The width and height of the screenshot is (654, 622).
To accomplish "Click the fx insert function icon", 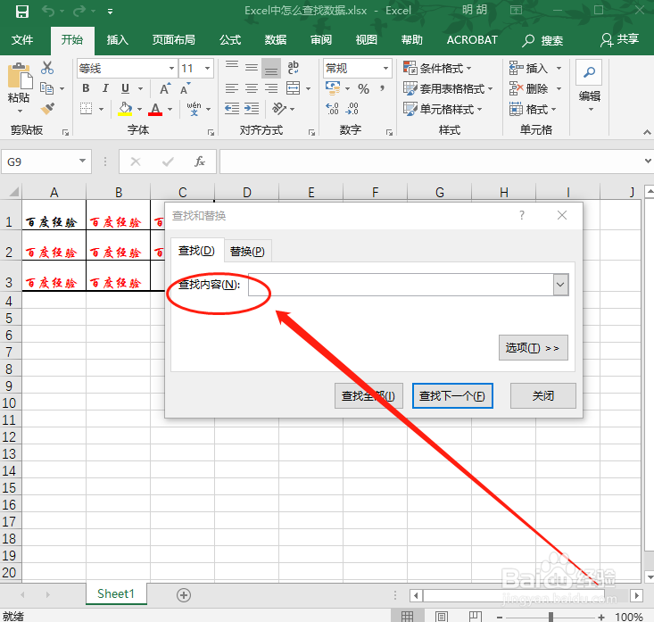I will click(200, 162).
